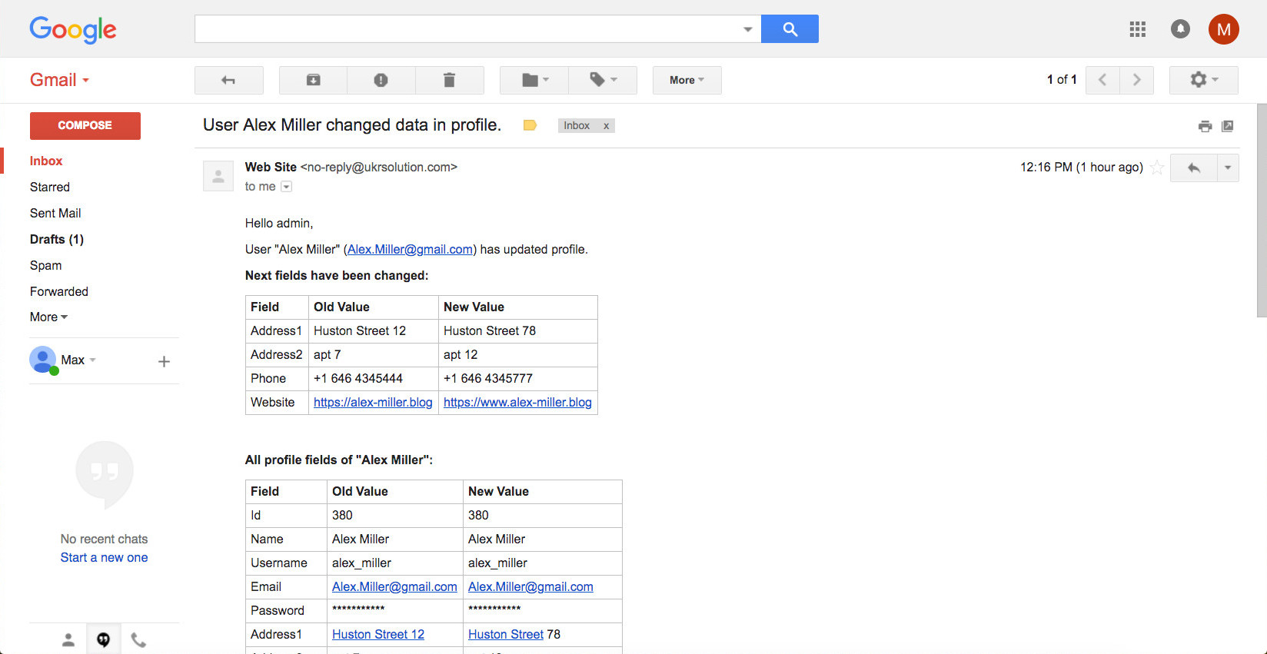Remove the Inbox label with the x
This screenshot has height=654, width=1267.
tap(606, 126)
